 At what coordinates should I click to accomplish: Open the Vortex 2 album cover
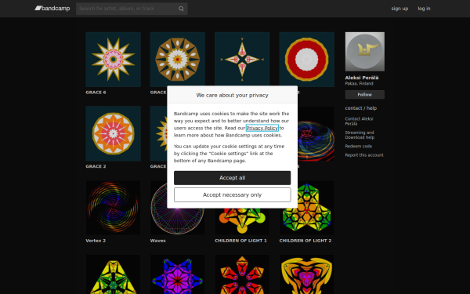pos(114,208)
